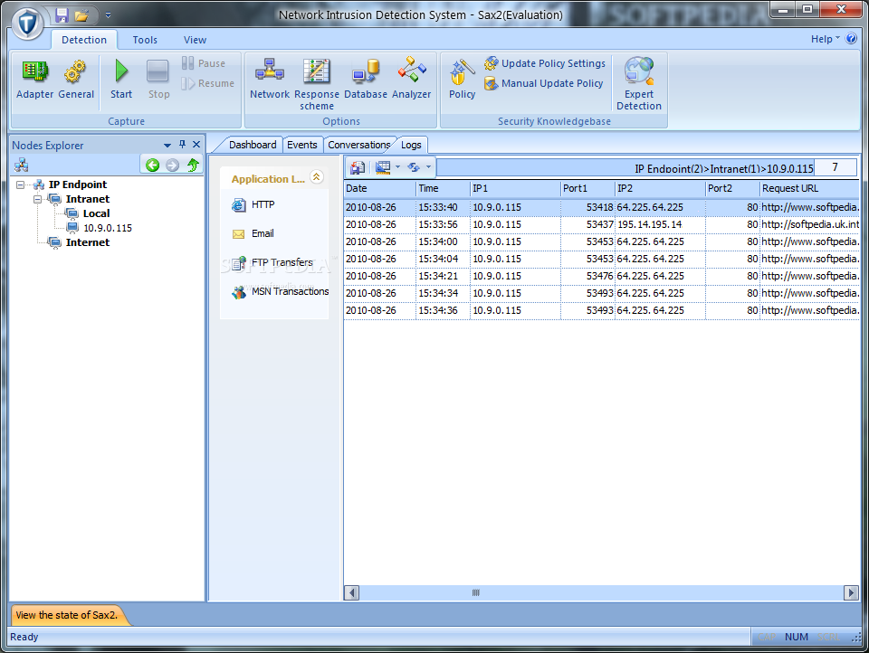Open the Nodes Explorer panel menu arrow

[167, 145]
